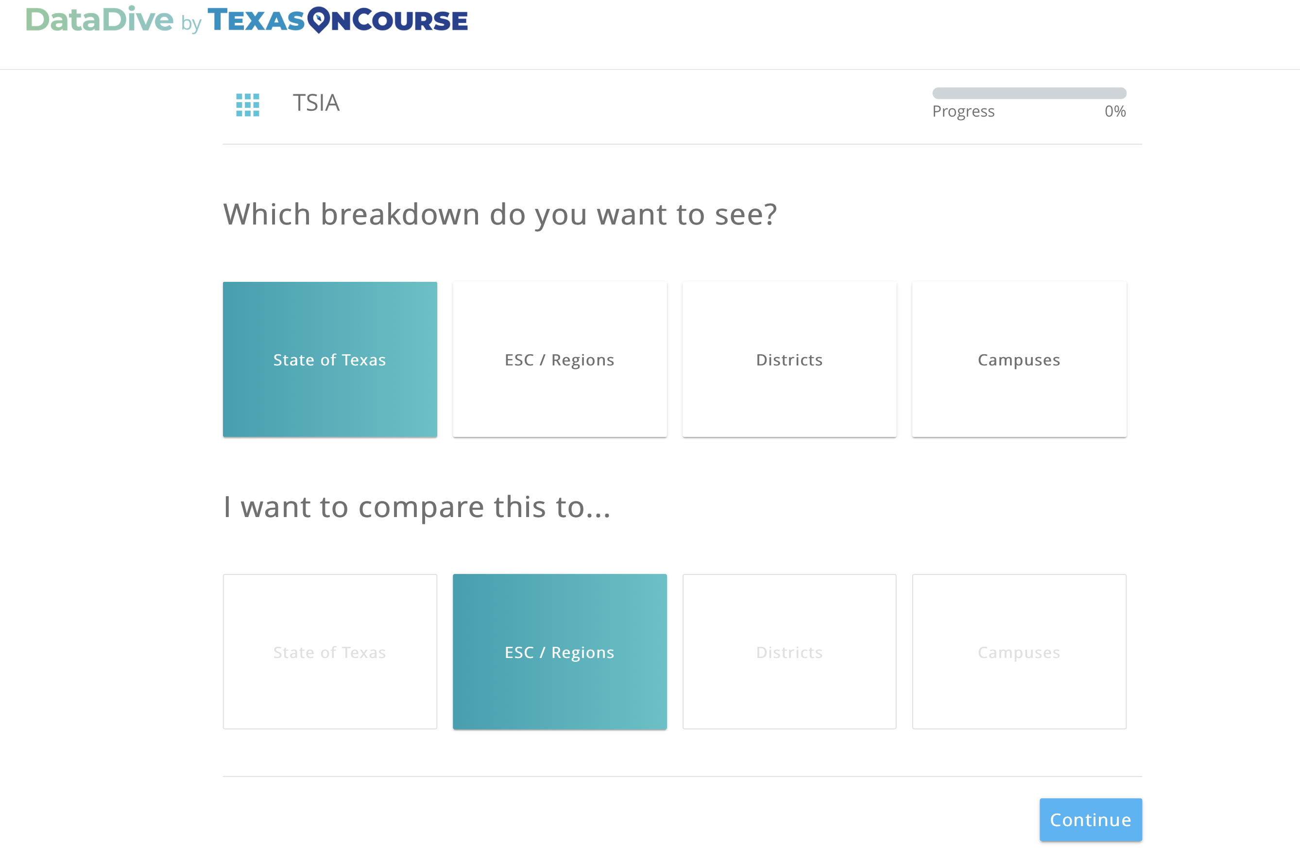Click the grid/apps icon in header

coord(247,104)
